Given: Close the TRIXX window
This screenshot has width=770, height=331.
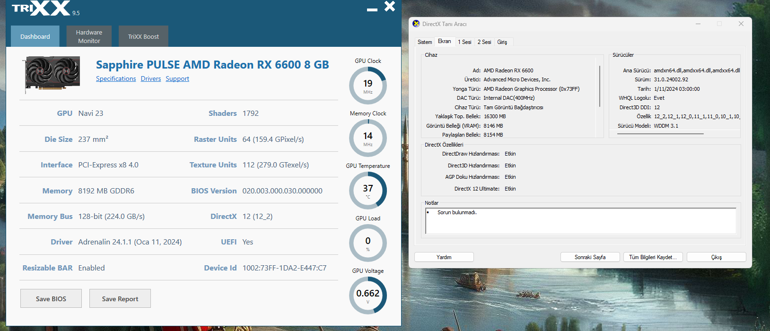Looking at the screenshot, I should pos(390,6).
